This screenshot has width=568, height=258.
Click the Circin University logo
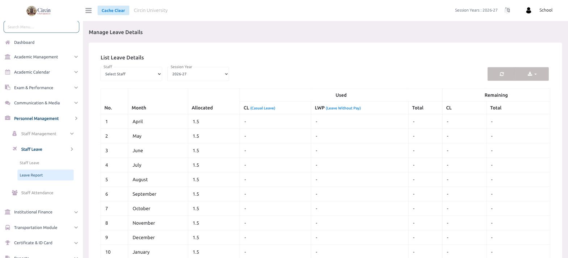(38, 11)
